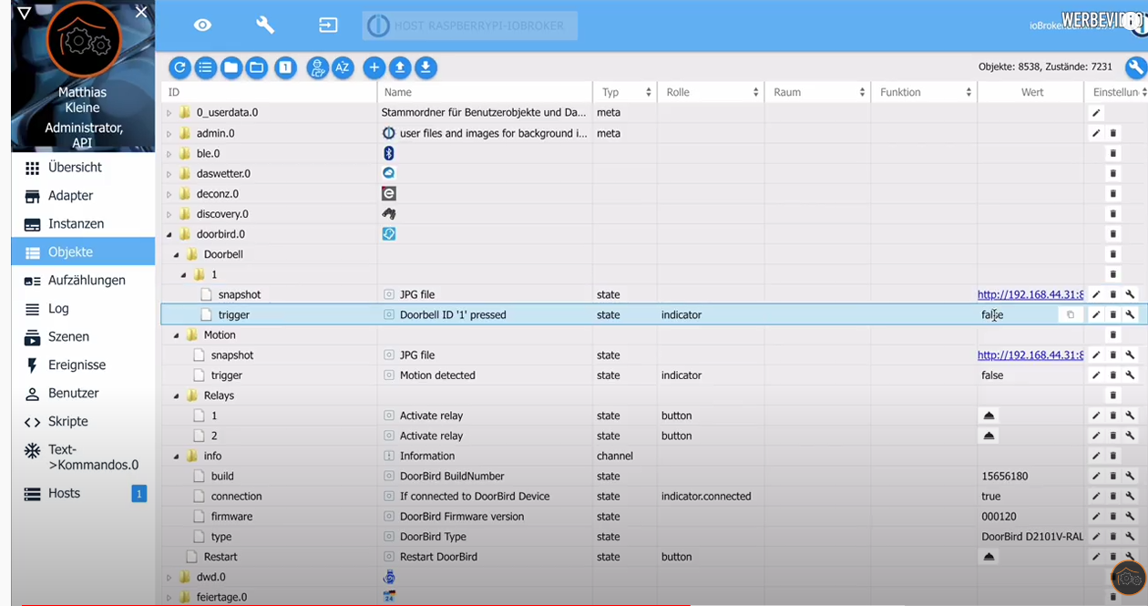Open Skripte in sidebar
Screen dimensions: 1148x606
tap(83, 422)
